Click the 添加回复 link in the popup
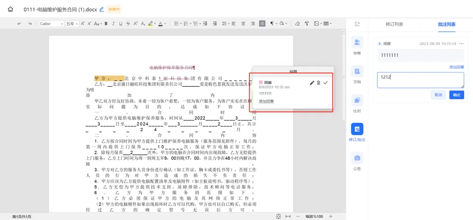 pyautogui.click(x=266, y=101)
